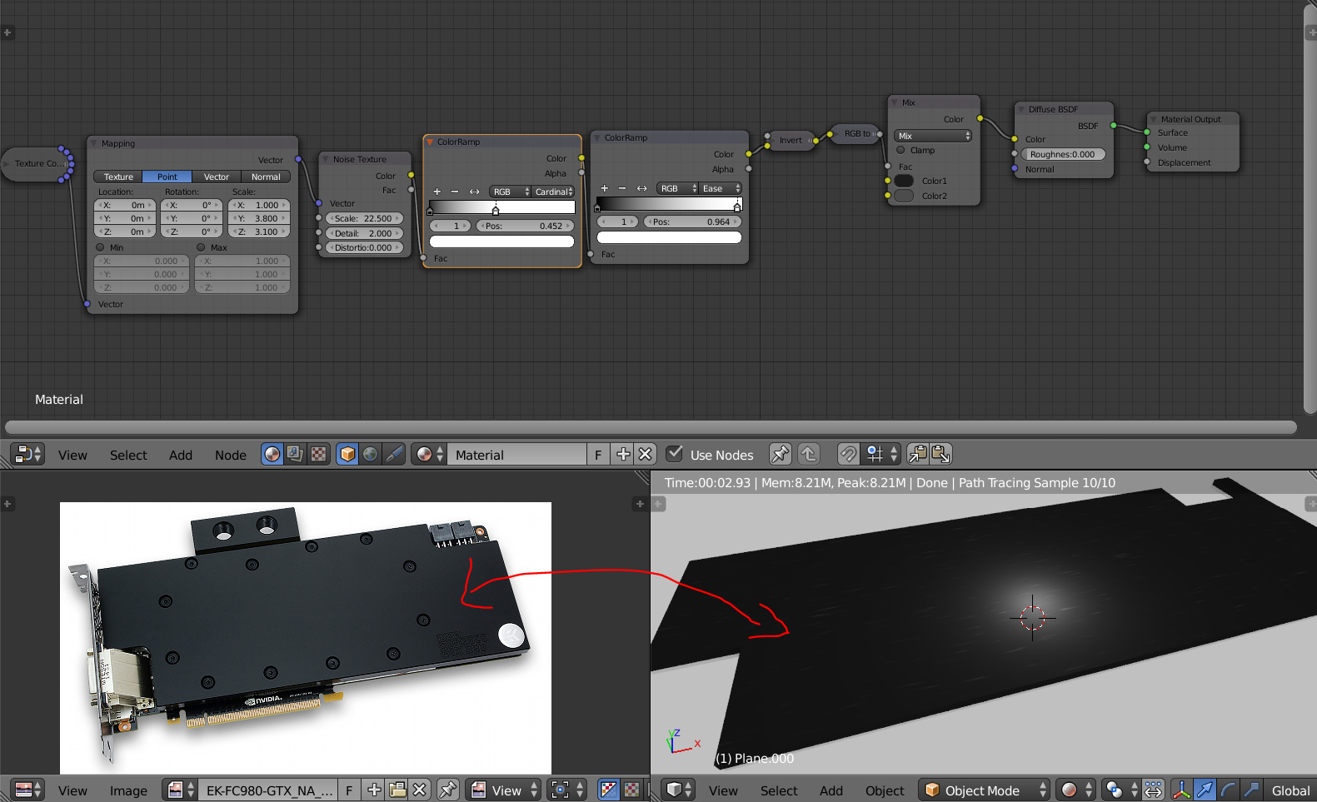Open Object Mode dropdown

(x=984, y=790)
